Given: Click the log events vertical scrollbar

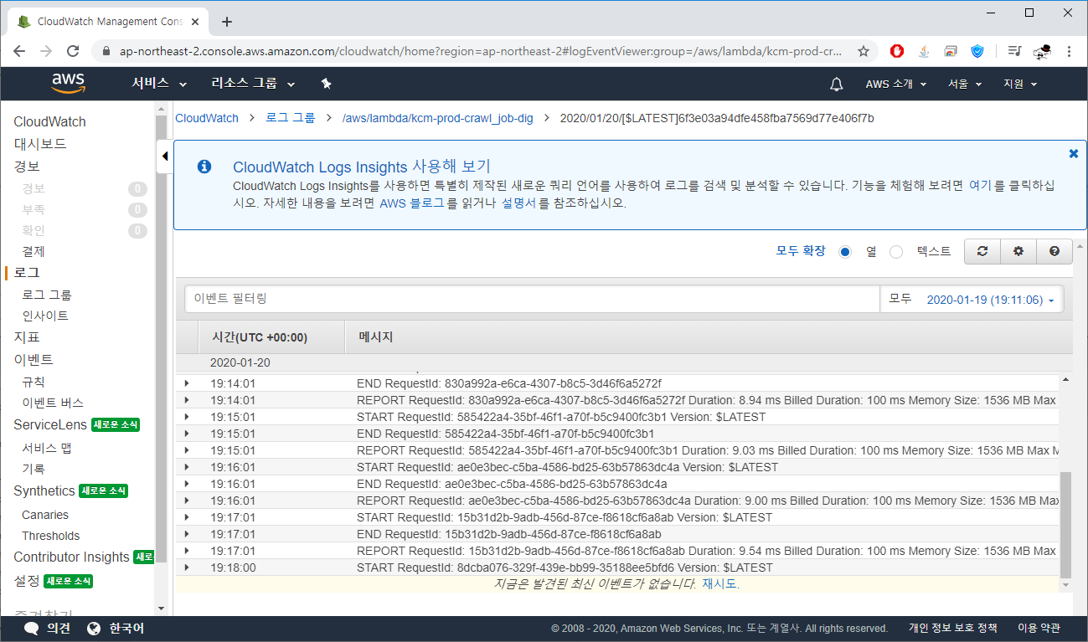Looking at the screenshot, I should pyautogui.click(x=1065, y=524).
